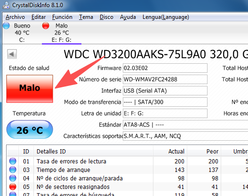Image resolution: width=248 pixels, height=196 pixels.
Task: Select row Nº de sectores reasignados
Action: (x=128, y=187)
